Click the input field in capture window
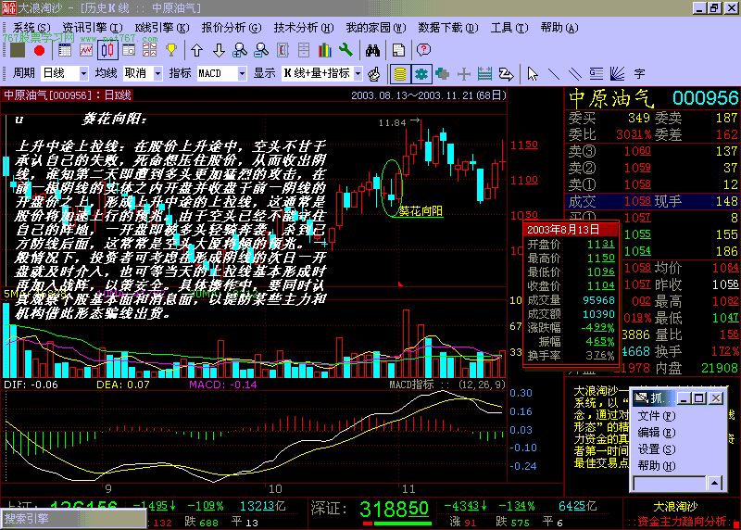 (x=670, y=483)
